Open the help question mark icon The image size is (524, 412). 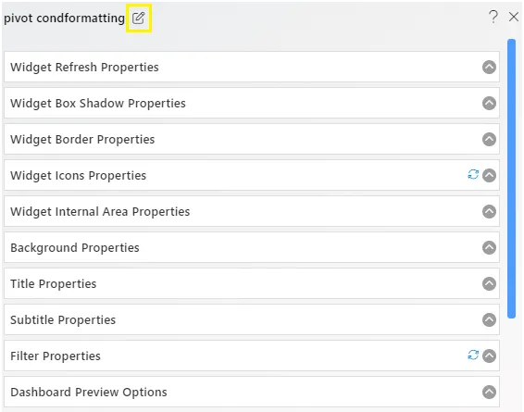[493, 17]
